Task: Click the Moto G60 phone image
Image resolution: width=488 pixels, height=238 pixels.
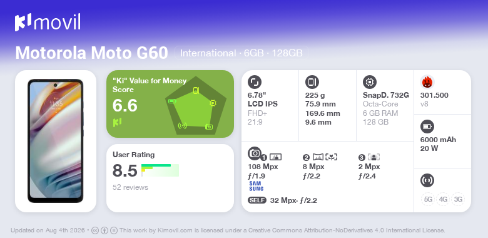Action: (x=56, y=141)
